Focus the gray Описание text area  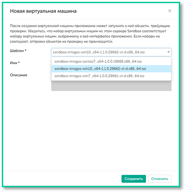click(x=111, y=86)
